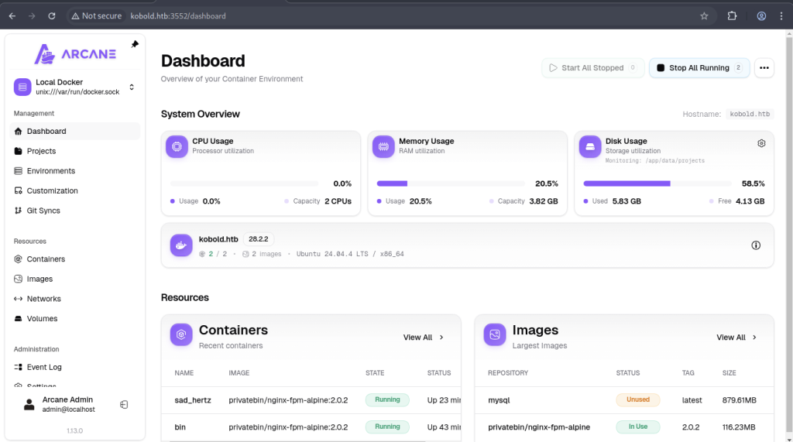
Task: Click browser back arrow
Action: click(x=12, y=16)
